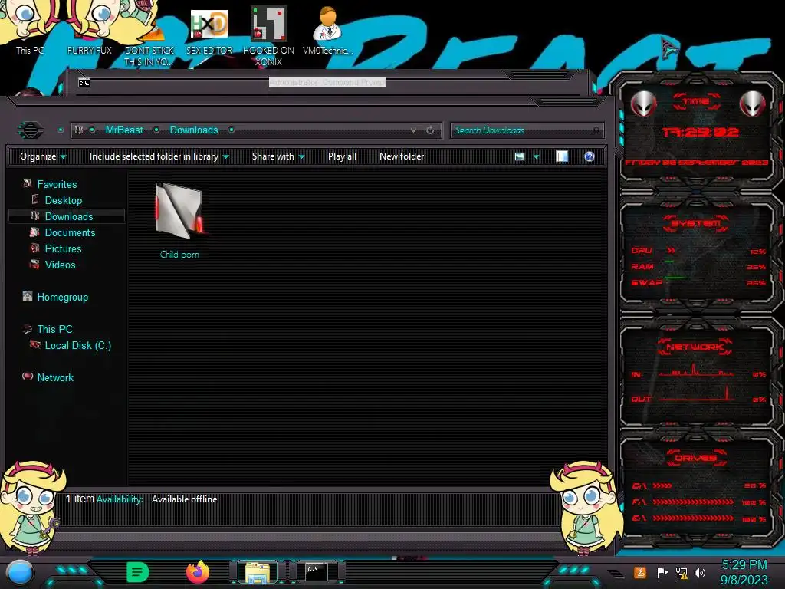Open the This PC desktop icon
Image resolution: width=785 pixels, height=589 pixels.
30,28
